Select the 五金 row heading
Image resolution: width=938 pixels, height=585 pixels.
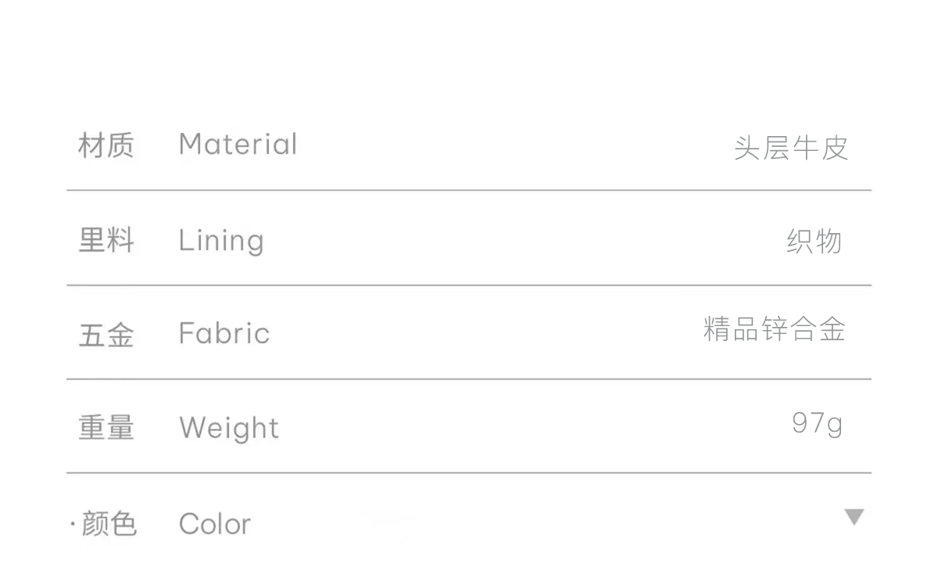tap(106, 335)
